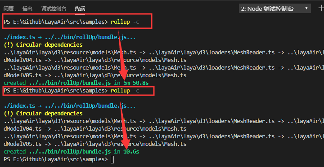Click the second 'dModelV04.ts' dependency line

pos(95,129)
